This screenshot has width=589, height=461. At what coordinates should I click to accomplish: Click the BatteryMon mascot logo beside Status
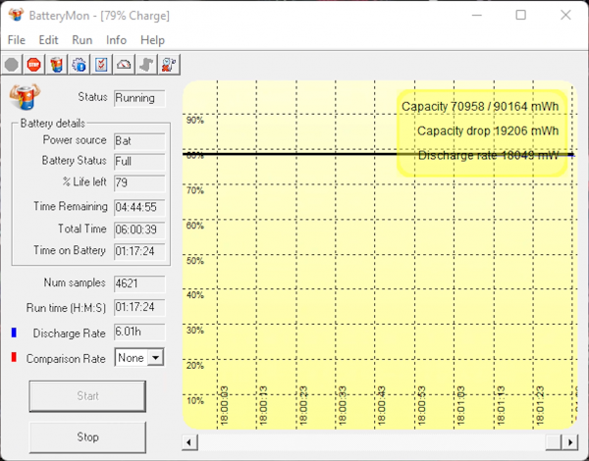coord(25,96)
